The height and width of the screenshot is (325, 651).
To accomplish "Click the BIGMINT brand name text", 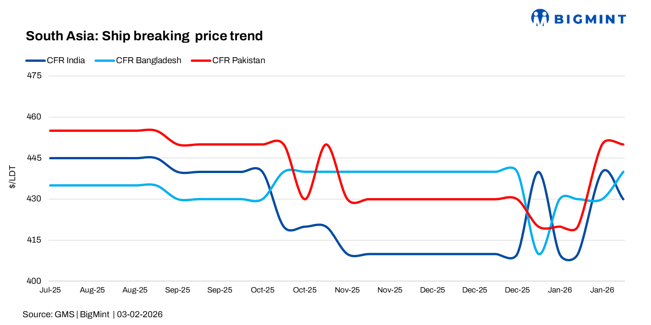I will [x=590, y=19].
